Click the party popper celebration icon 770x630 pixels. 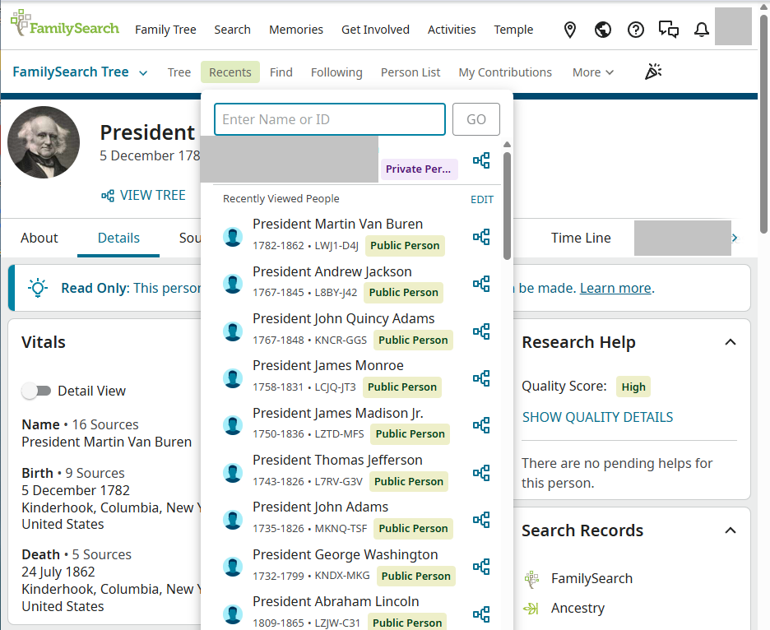(653, 72)
